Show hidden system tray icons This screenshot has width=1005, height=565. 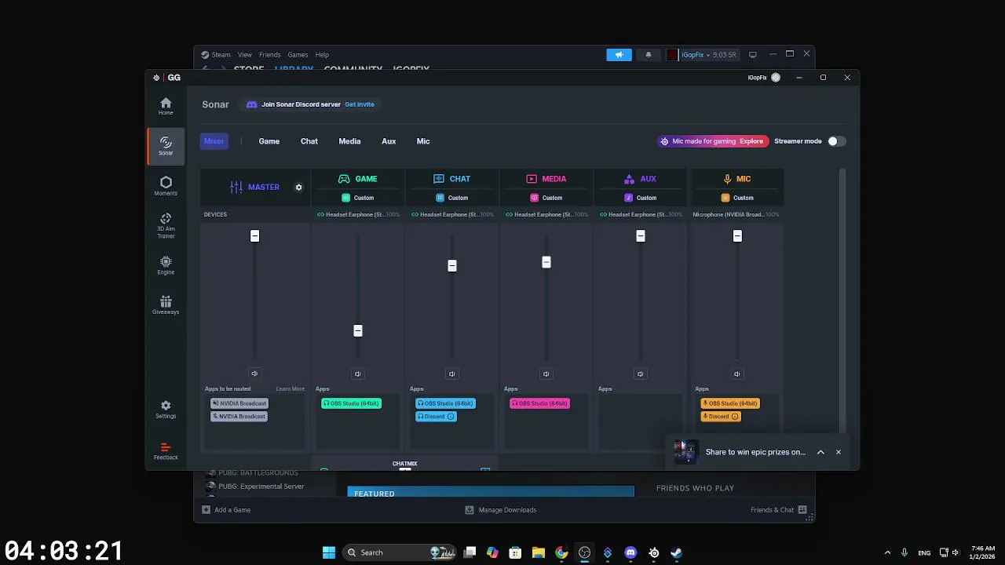pyautogui.click(x=887, y=552)
